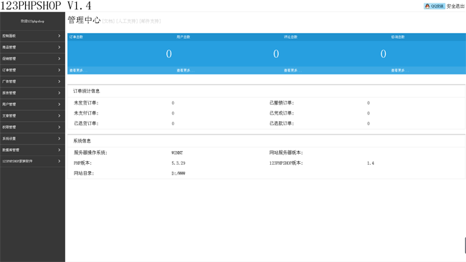Click the 网站服务器版本 label

point(286,152)
